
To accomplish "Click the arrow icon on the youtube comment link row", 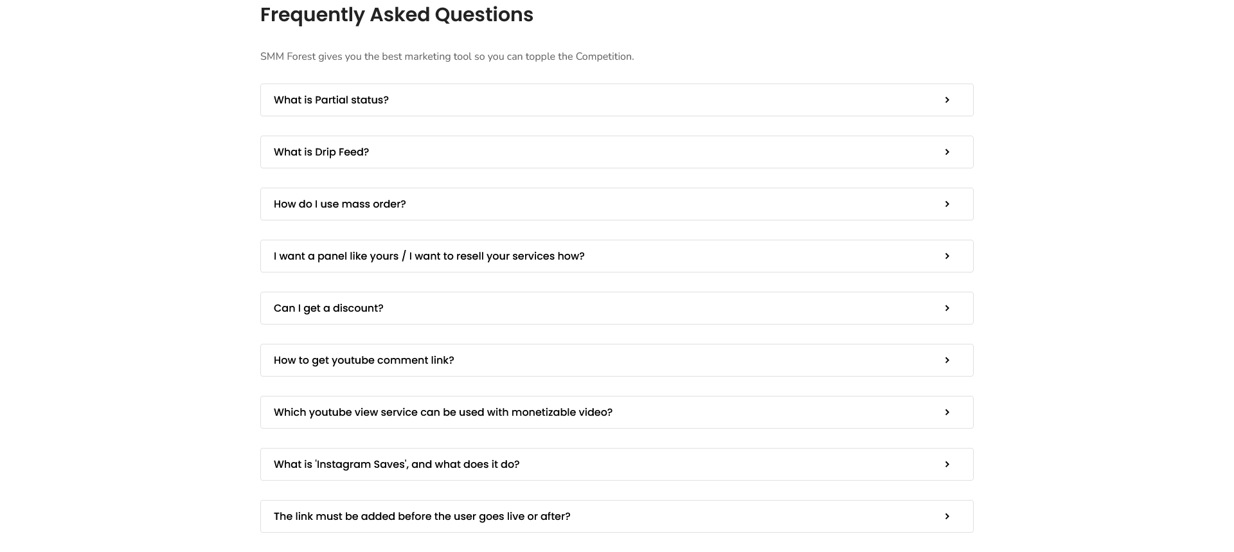I will (x=947, y=360).
